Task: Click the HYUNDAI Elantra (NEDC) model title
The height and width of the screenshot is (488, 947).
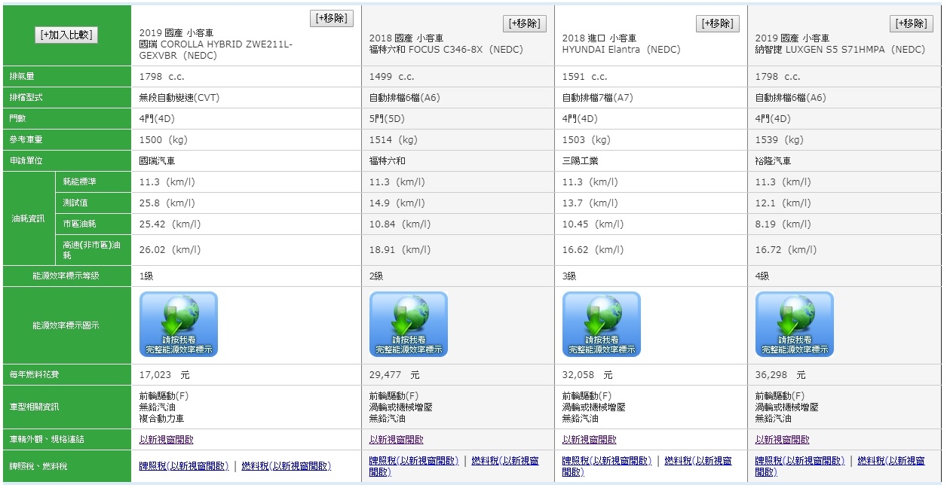Action: 621,50
